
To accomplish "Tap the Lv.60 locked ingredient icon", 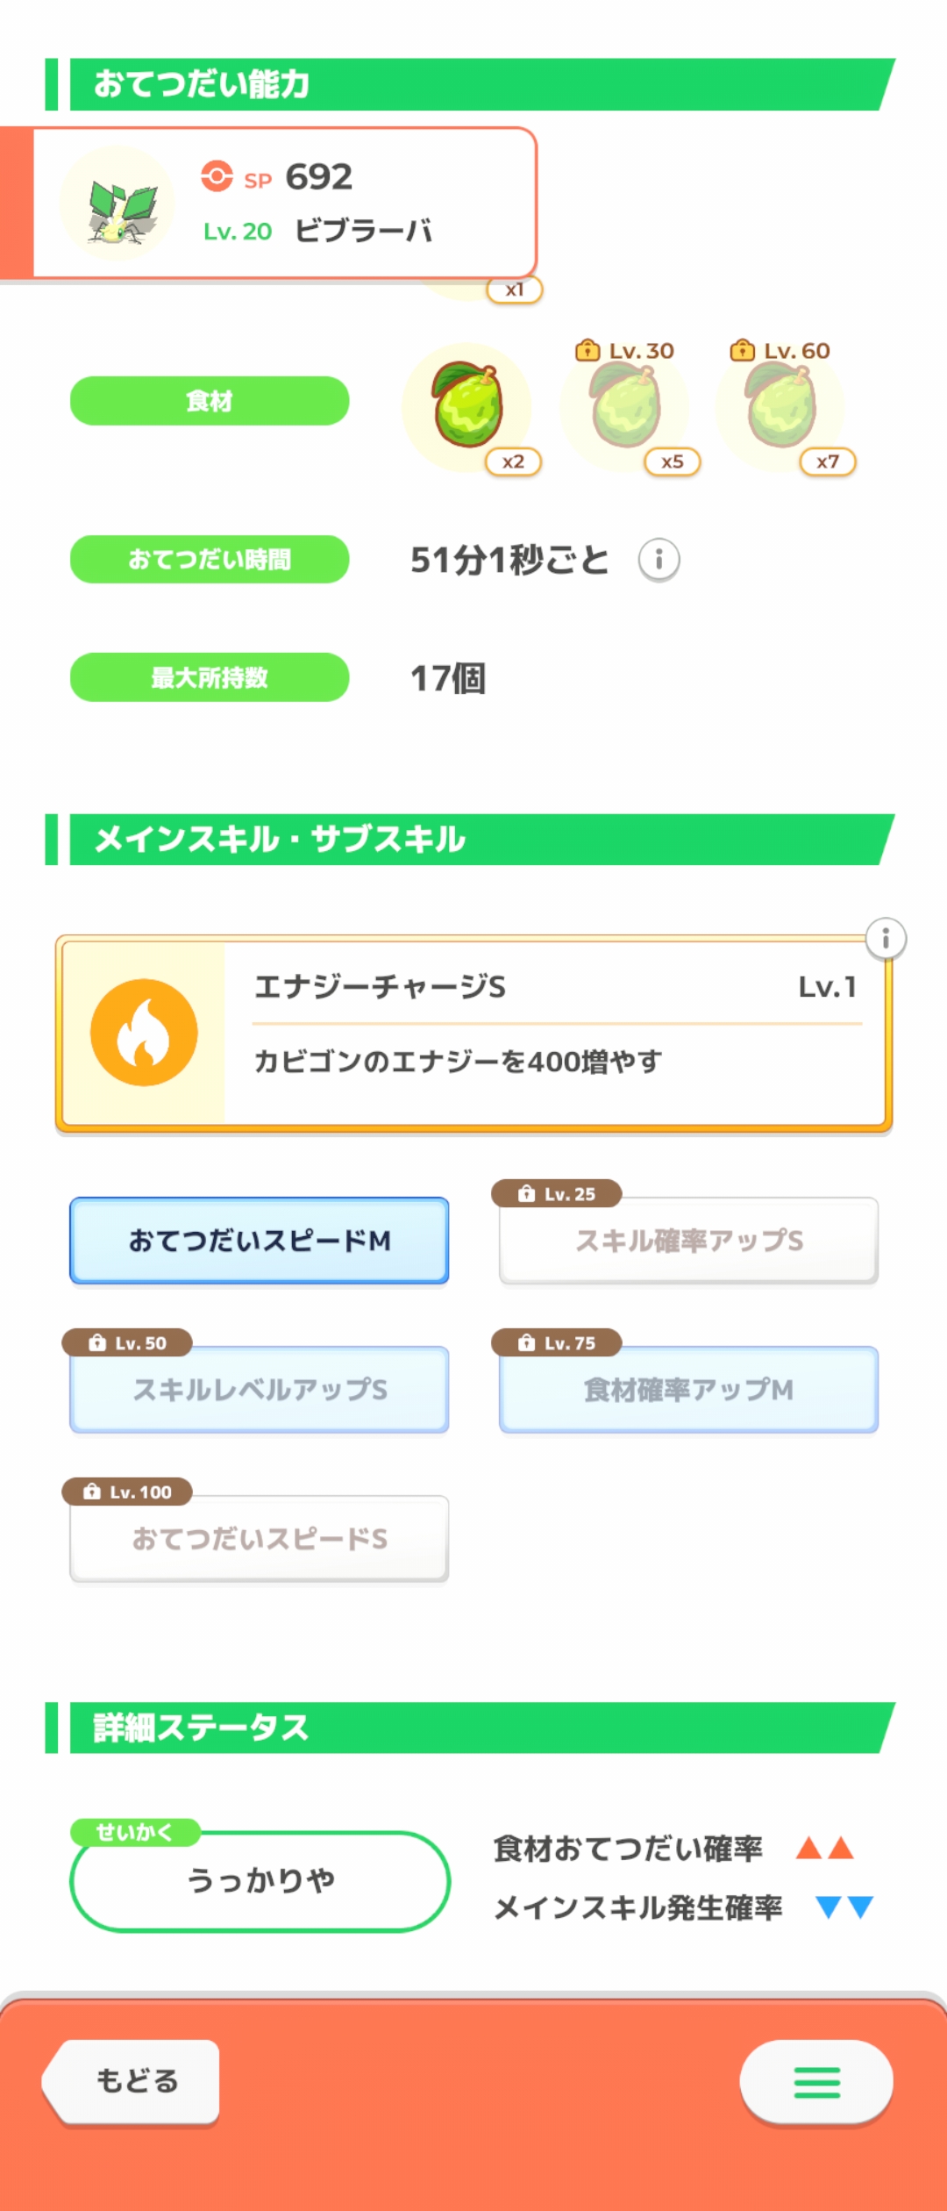I will click(780, 407).
